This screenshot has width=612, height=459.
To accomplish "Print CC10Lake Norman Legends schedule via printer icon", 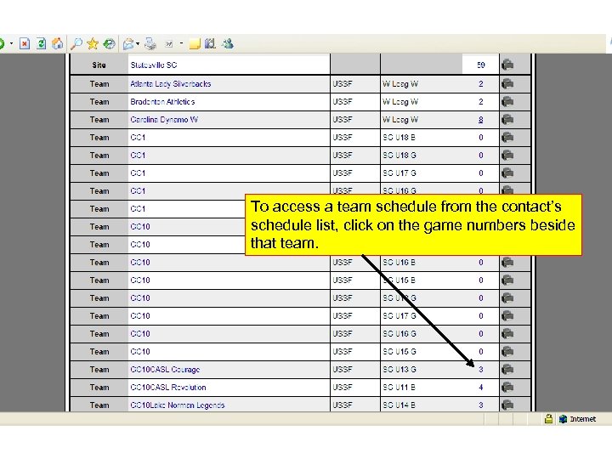I will click(x=507, y=405).
